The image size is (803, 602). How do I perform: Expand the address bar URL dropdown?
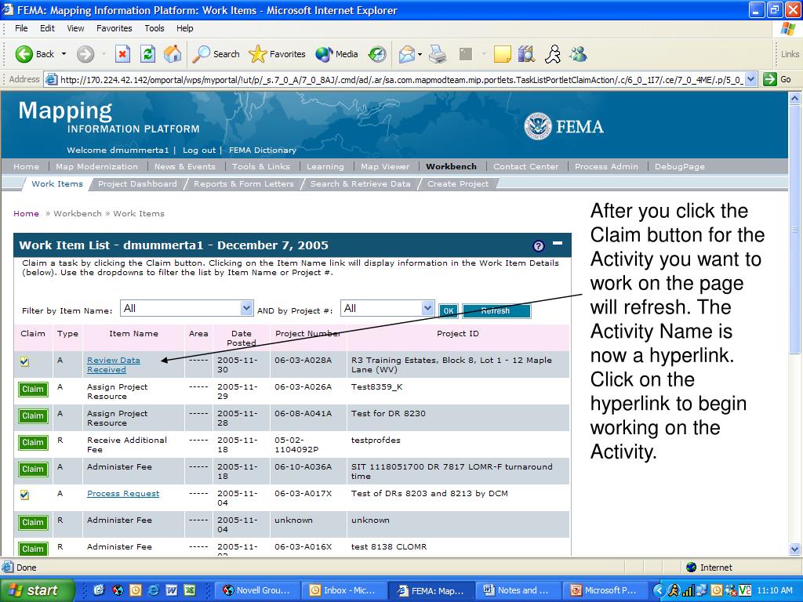[x=750, y=79]
